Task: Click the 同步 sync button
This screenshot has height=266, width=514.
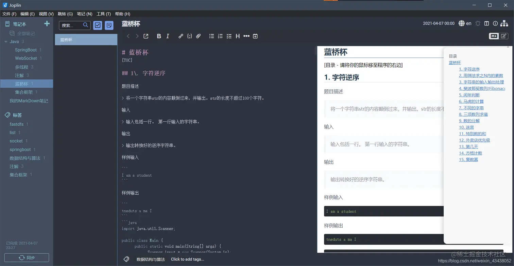Action: (x=27, y=258)
